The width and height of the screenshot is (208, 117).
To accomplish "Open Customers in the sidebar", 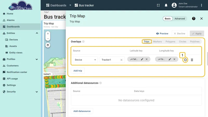I will click(x=20, y=66).
